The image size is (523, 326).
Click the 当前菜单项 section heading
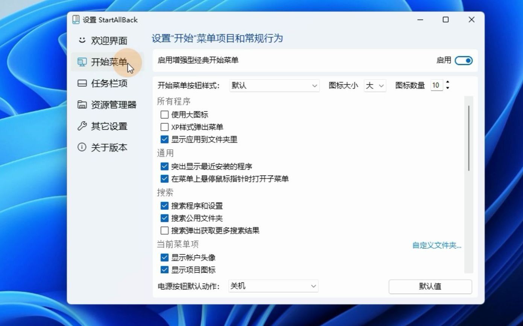click(x=178, y=244)
